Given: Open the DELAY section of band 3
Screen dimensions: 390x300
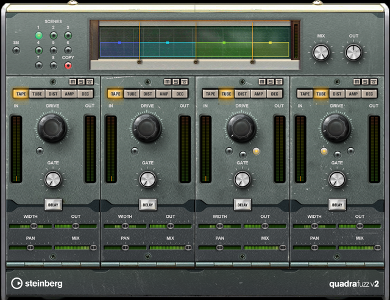Looking at the screenshot, I should point(243,205).
